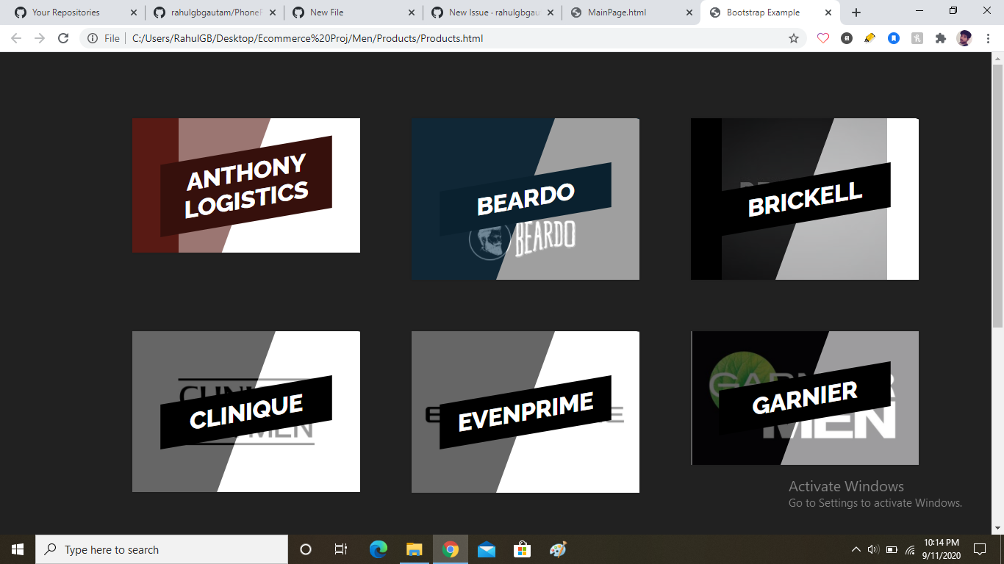Open Cortana from the taskbar circle
This screenshot has width=1004, height=564.
(x=306, y=549)
